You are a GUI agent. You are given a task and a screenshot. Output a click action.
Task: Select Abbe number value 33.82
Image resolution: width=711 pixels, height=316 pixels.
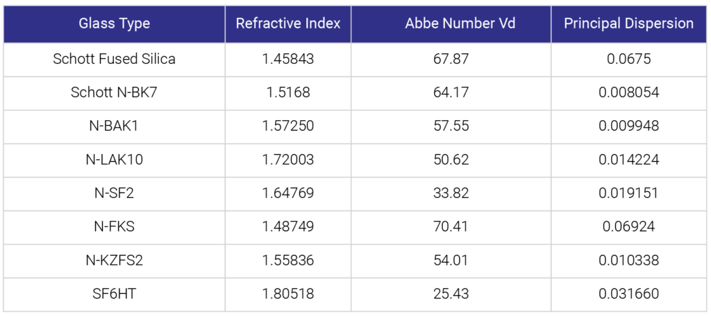click(451, 193)
